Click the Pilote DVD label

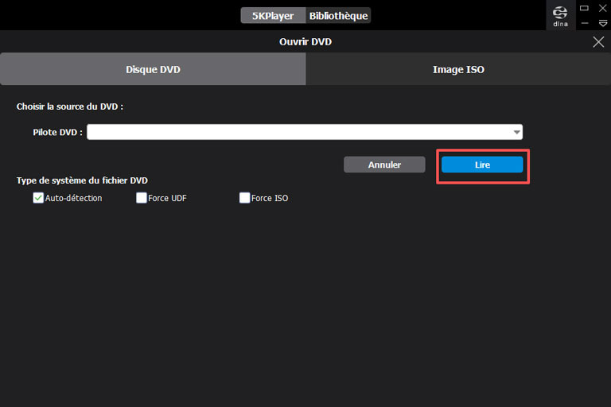tap(57, 133)
